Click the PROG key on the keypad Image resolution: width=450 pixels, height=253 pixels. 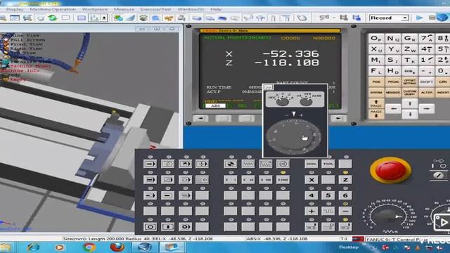(393, 82)
